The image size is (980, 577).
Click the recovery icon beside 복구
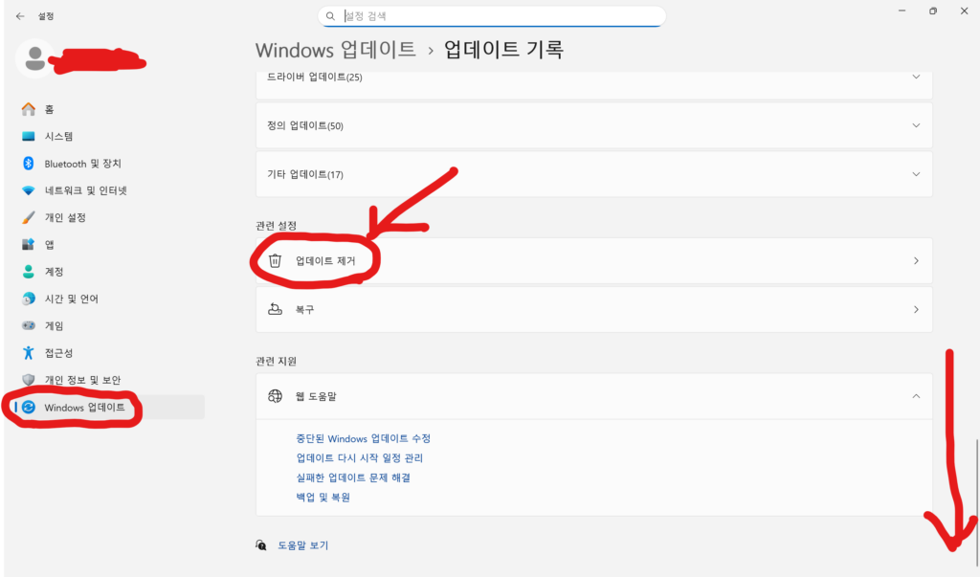275,309
